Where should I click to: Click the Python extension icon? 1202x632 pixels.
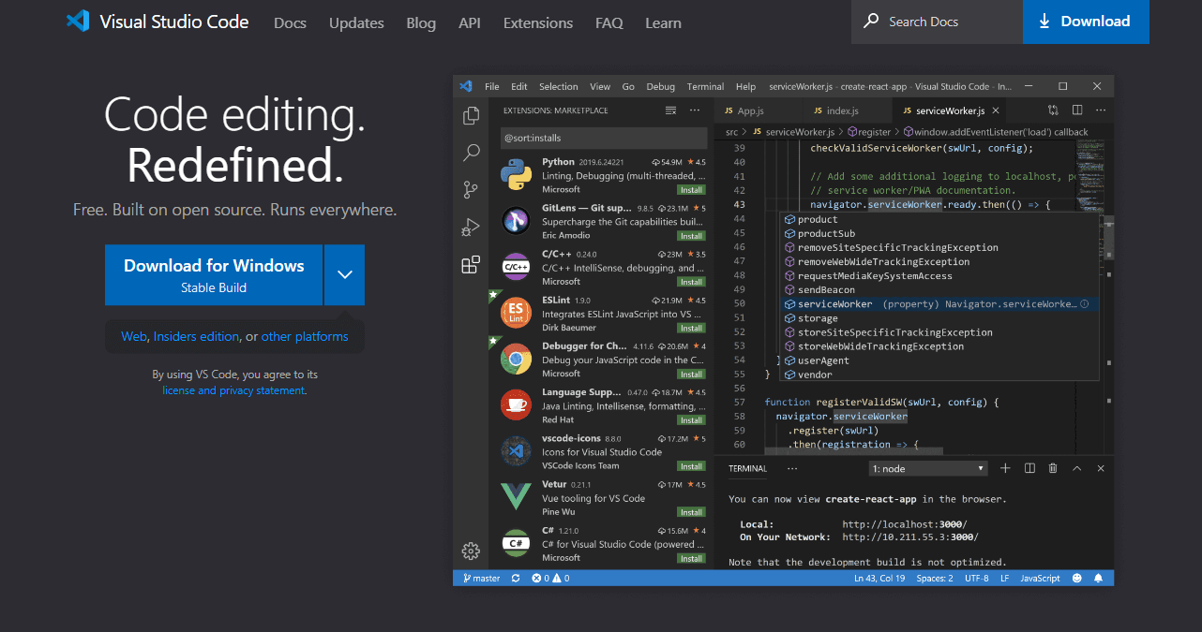pyautogui.click(x=516, y=175)
